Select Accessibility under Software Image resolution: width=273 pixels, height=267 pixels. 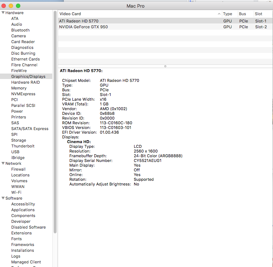pos(23,204)
